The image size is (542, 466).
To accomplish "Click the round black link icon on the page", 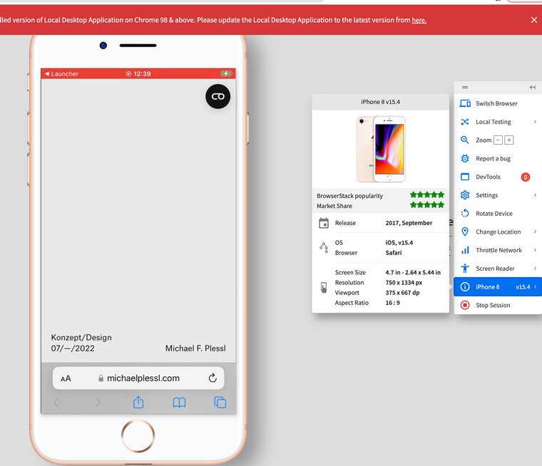I will 218,96.
